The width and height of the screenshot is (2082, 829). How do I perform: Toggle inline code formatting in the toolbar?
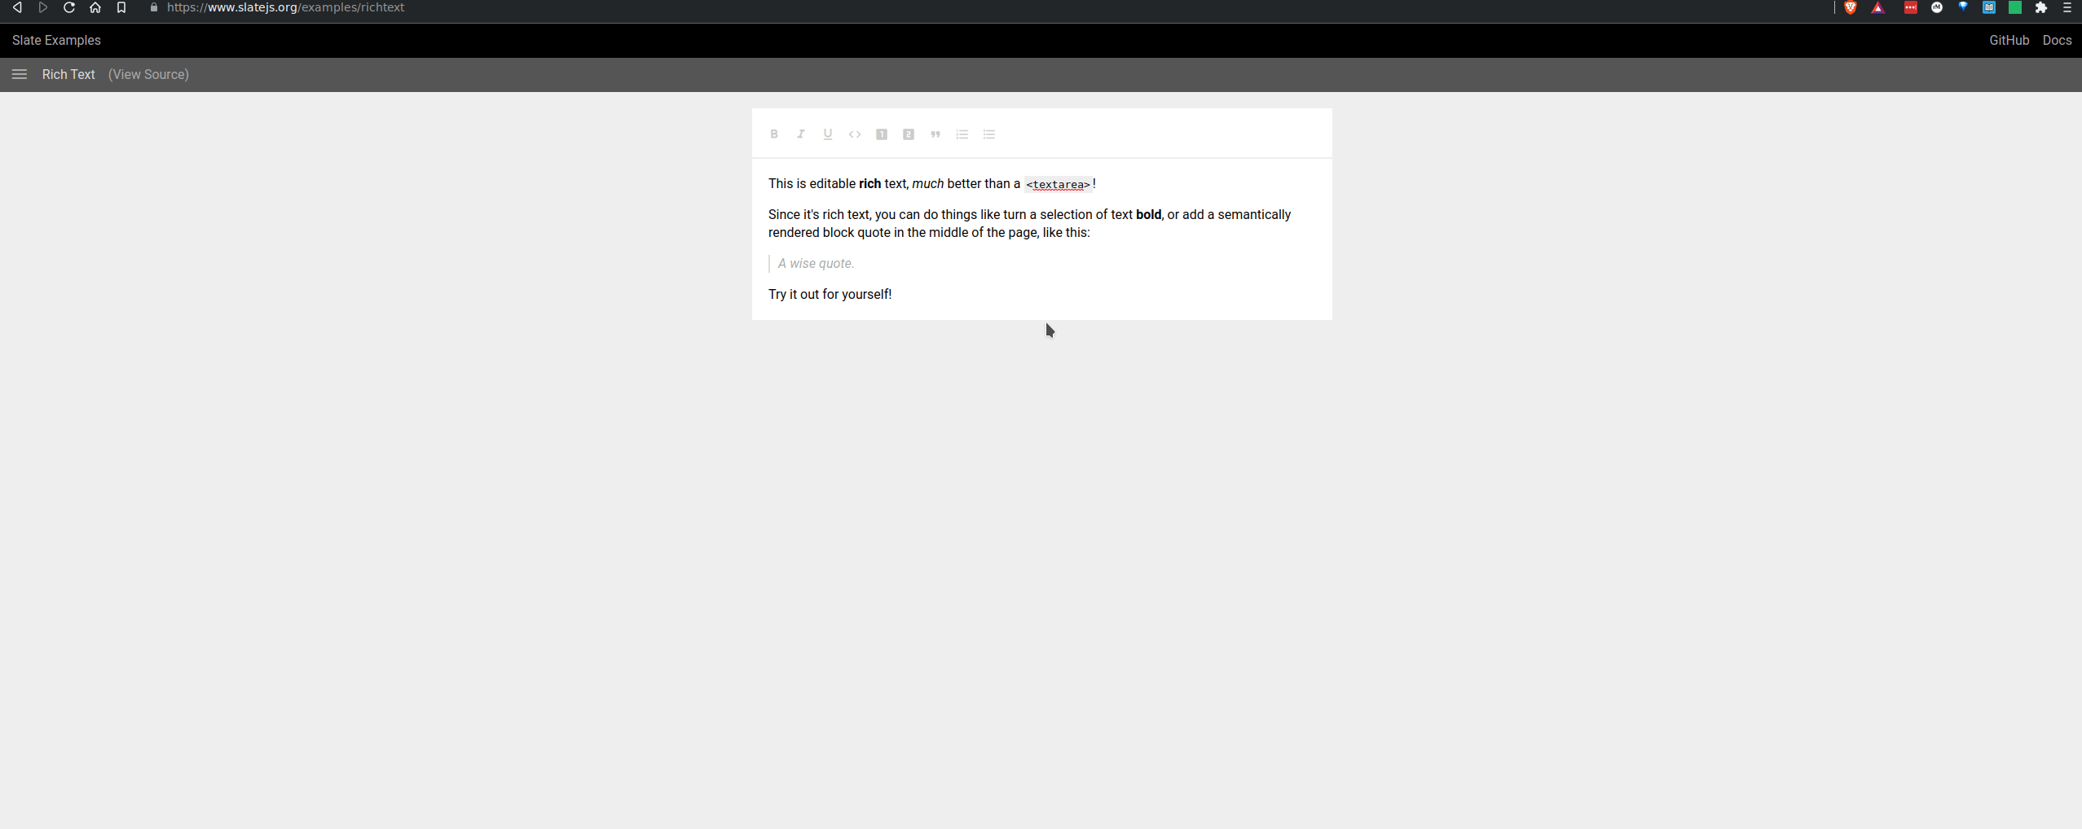(x=855, y=134)
